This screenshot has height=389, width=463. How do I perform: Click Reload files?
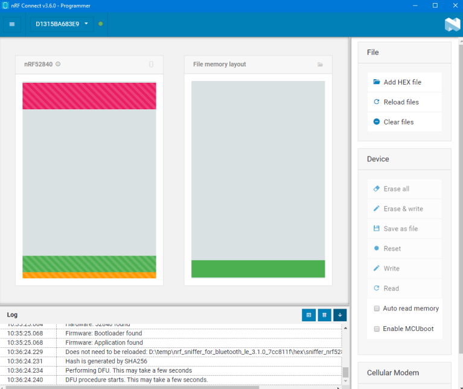click(404, 102)
